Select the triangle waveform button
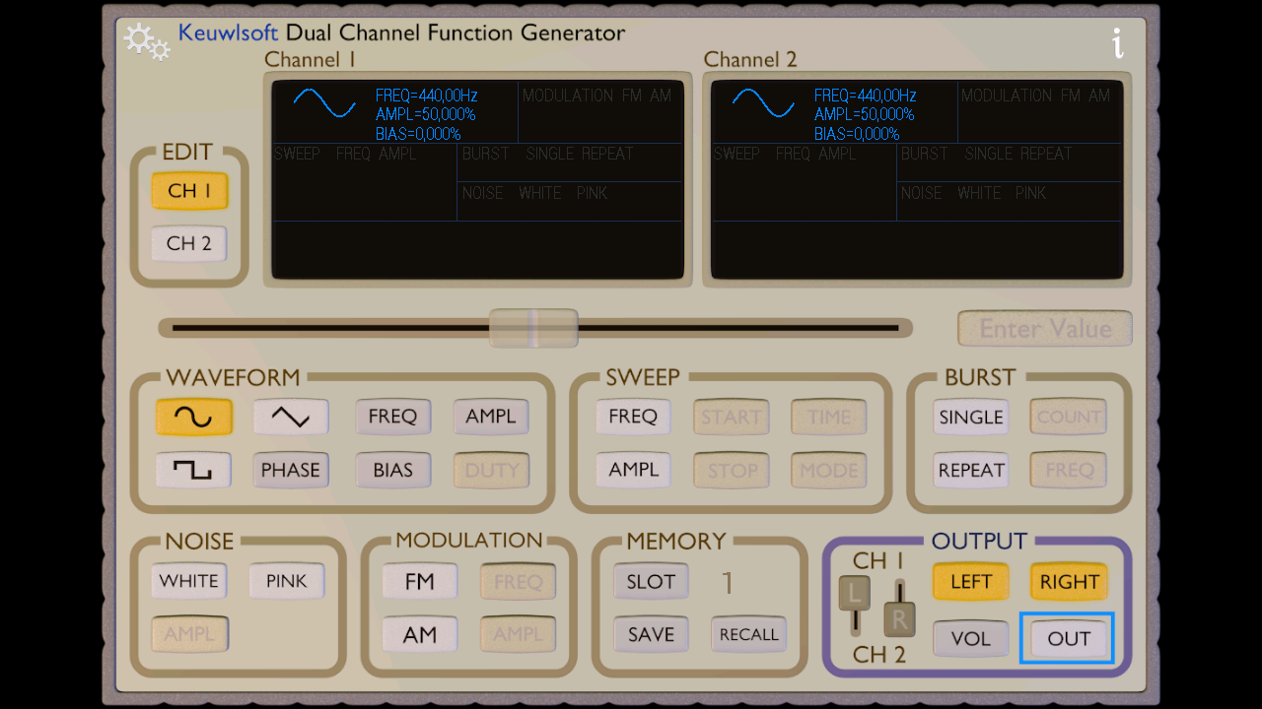1262x709 pixels. tap(290, 417)
